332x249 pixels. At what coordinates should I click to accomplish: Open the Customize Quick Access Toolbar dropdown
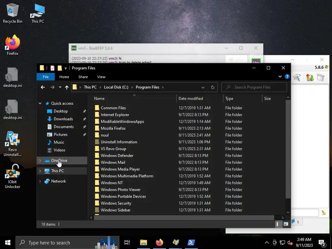point(65,68)
